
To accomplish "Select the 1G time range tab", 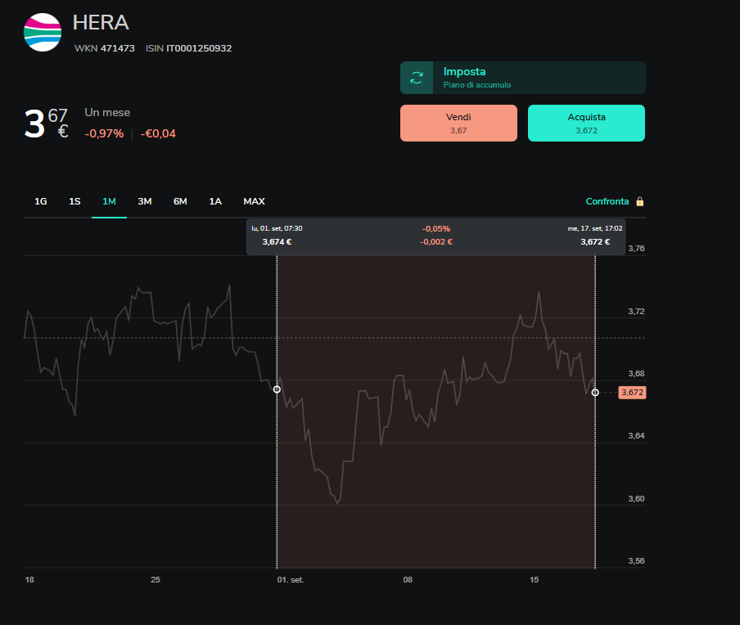I will click(41, 201).
